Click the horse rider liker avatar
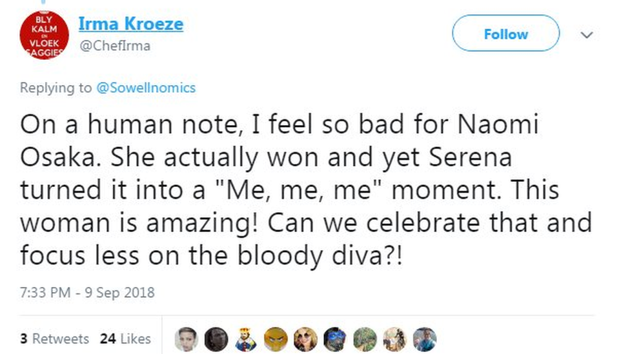Image resolution: width=630 pixels, height=354 pixels. 395,339
